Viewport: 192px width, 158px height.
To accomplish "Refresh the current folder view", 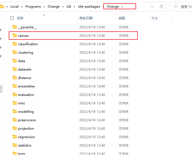I will click(x=161, y=7).
